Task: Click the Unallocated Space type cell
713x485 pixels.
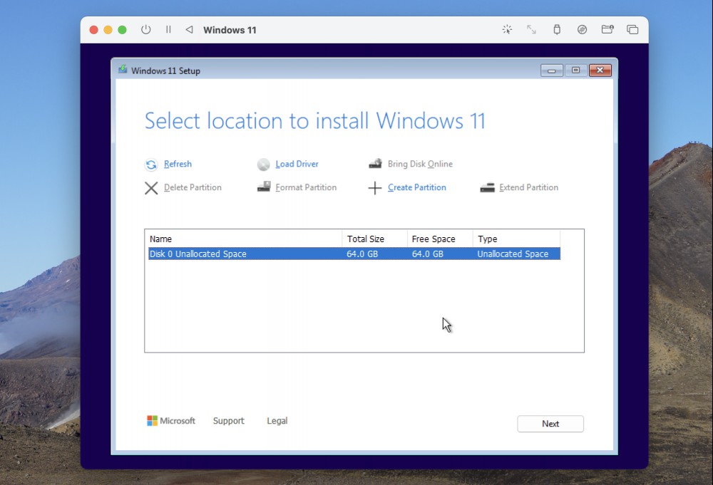Action: click(513, 254)
